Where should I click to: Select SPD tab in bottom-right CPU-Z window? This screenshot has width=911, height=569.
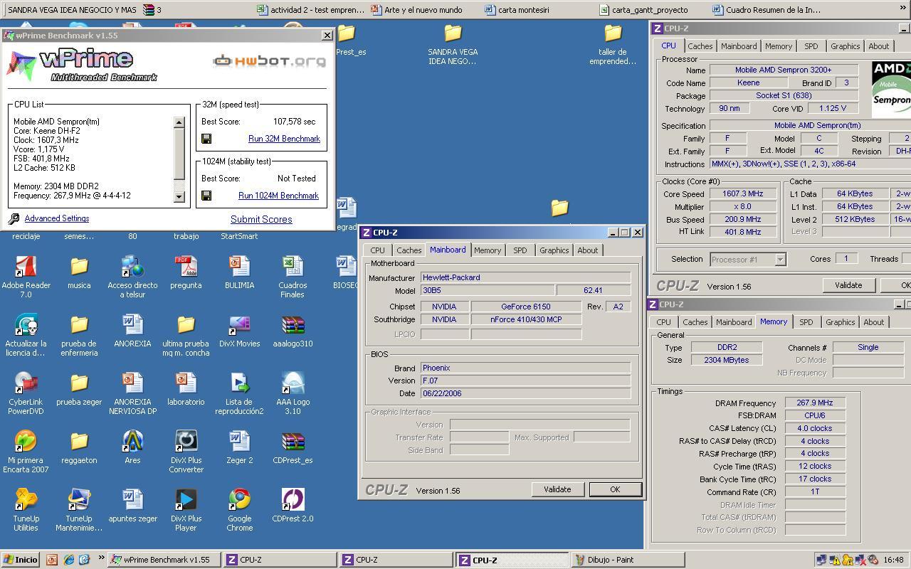tap(806, 322)
